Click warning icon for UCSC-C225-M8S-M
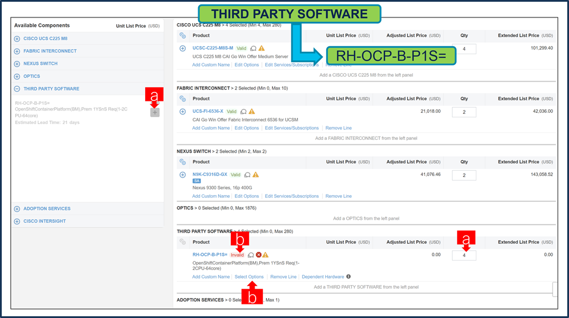Image resolution: width=569 pixels, height=318 pixels. (262, 48)
